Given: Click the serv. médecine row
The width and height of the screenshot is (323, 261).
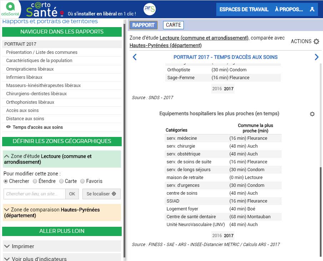Looking at the screenshot, I should click(x=223, y=138).
